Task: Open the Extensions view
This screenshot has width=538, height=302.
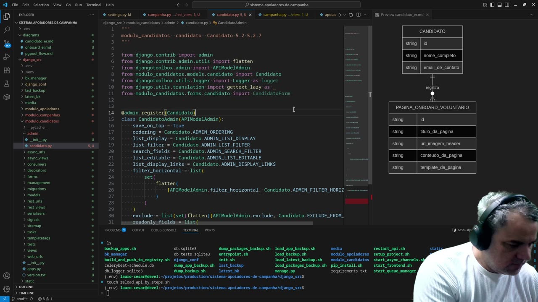Action: coord(7,70)
